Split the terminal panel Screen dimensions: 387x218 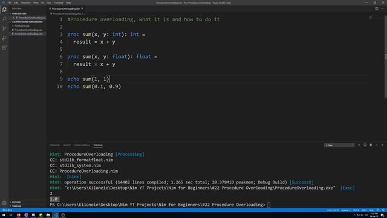(x=365, y=145)
